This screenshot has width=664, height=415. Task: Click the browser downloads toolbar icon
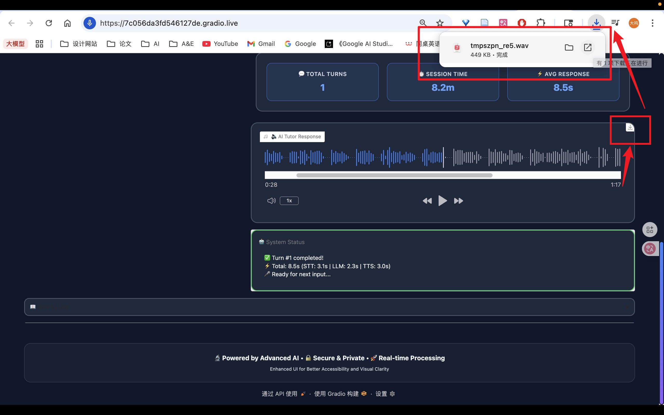[596, 23]
